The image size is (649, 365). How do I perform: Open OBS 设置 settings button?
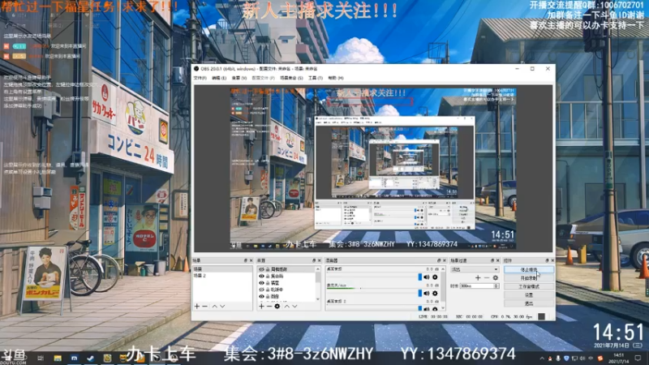pyautogui.click(x=529, y=295)
